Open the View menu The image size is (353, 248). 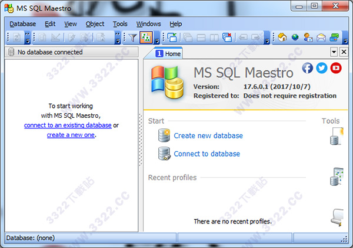pos(71,24)
